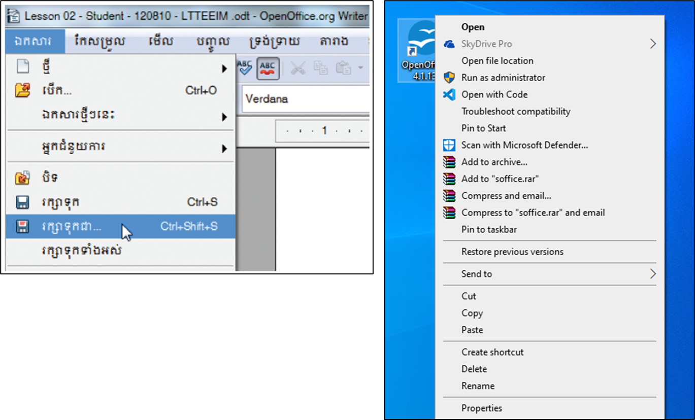
Task: Expand the New document submenu arrow
Action: click(x=224, y=68)
